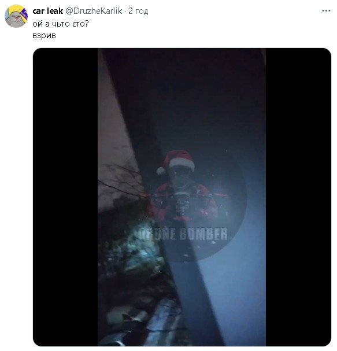The height and width of the screenshot is (351, 337).
Task: Open the car leak display name link
Action: (47, 11)
